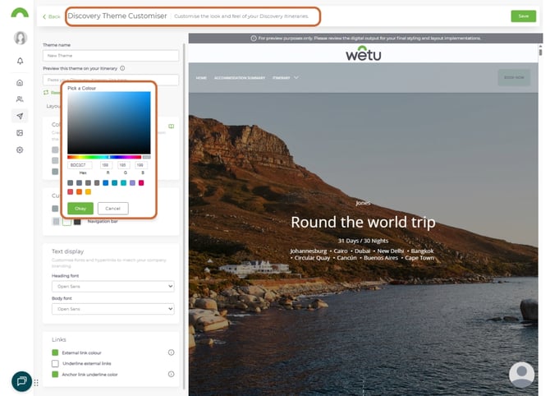Open the chat support bubble

21,381
